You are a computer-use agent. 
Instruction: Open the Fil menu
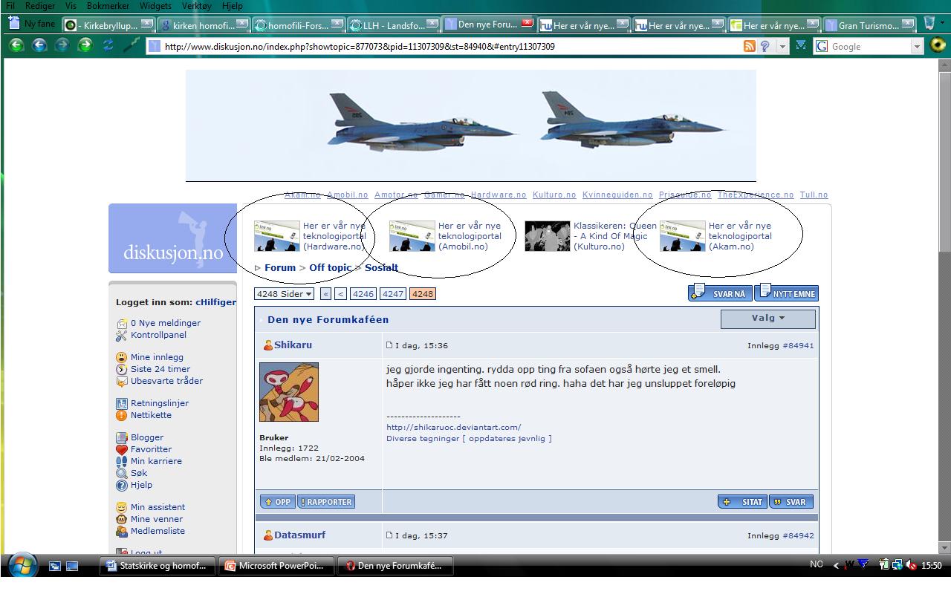tap(10, 5)
